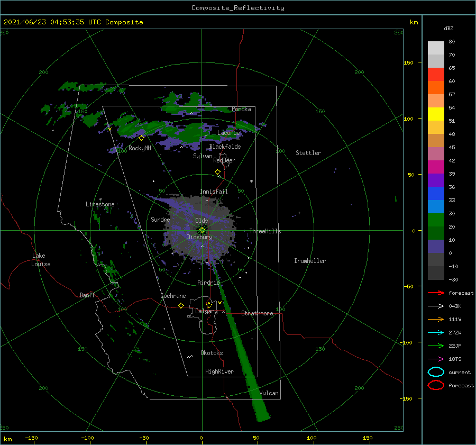This screenshot has width=476, height=445.
Task: Click the Vulcan city label
Action: pyautogui.click(x=269, y=393)
